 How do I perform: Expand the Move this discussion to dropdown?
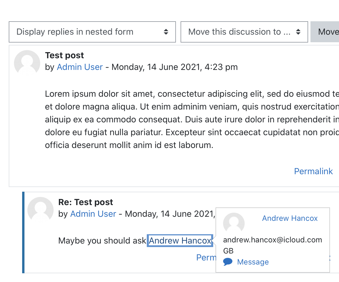click(x=244, y=32)
